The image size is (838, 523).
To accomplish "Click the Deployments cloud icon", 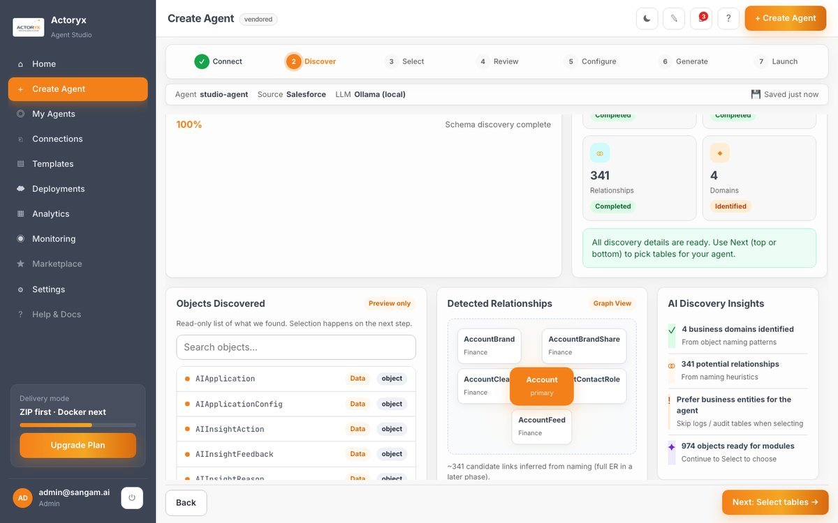I will [20, 189].
